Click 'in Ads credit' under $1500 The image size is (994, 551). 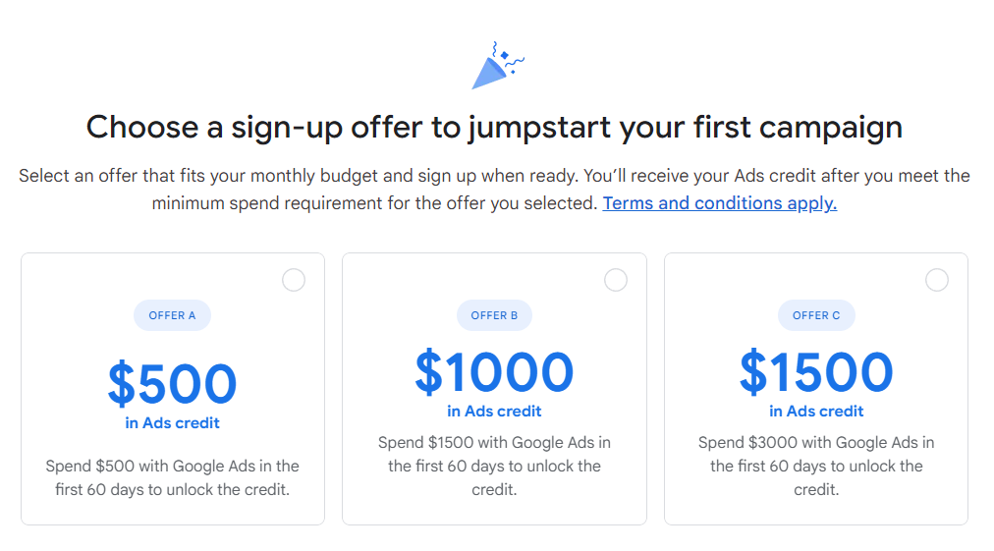pos(816,411)
